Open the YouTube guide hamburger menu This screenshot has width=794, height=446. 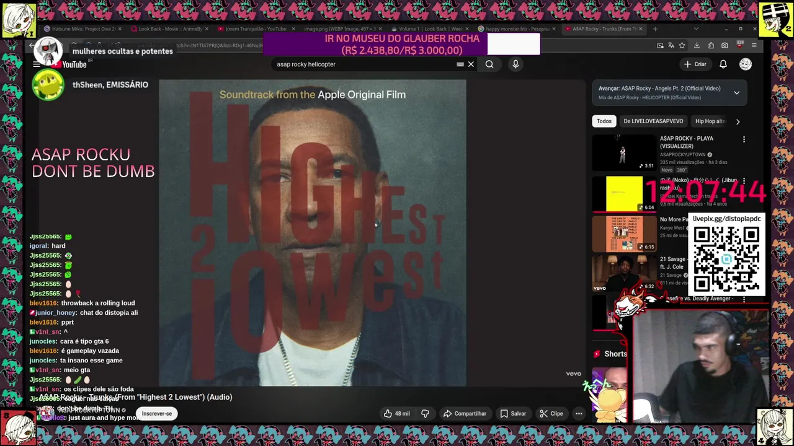(x=37, y=64)
